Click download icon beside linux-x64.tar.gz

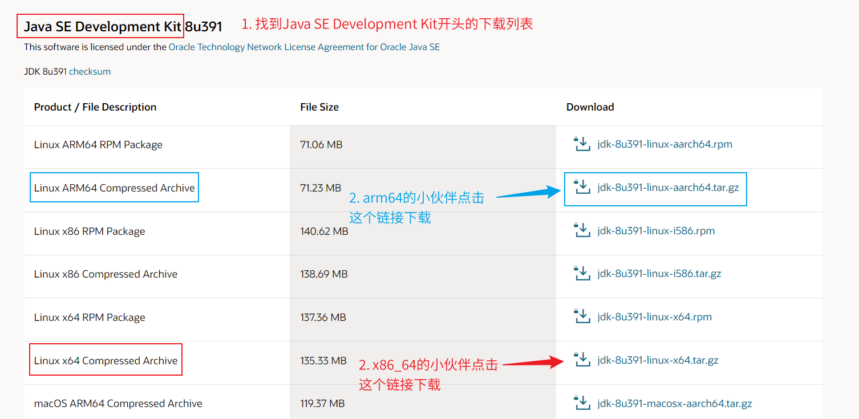[x=582, y=360]
